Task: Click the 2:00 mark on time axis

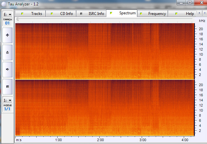Action: (100, 140)
